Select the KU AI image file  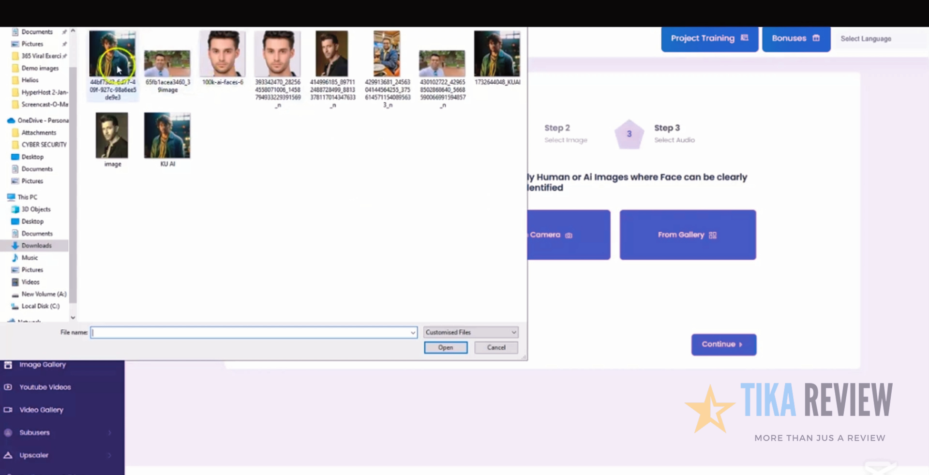pyautogui.click(x=167, y=140)
